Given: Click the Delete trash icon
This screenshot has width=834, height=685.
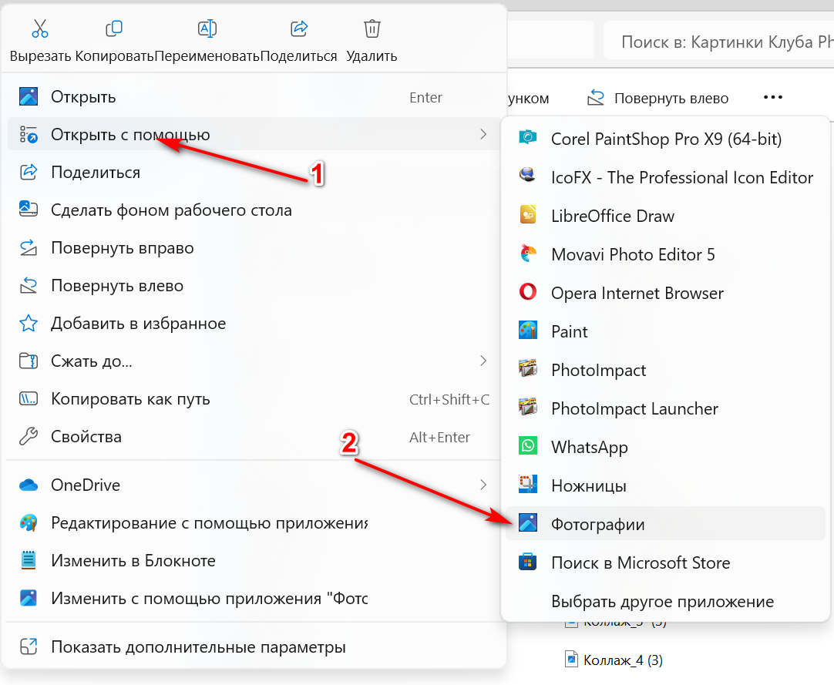Looking at the screenshot, I should [372, 29].
